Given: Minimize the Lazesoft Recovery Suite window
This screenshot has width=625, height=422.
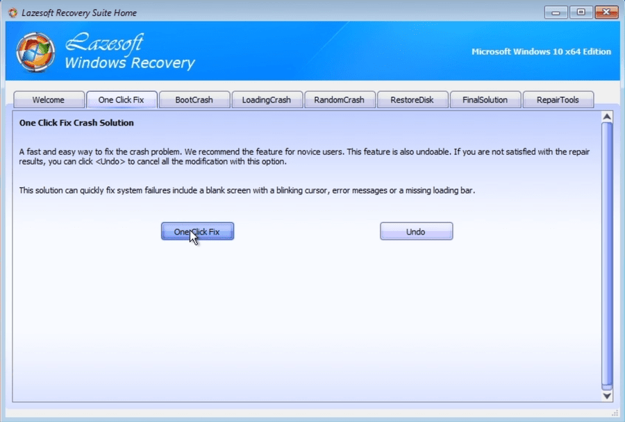Looking at the screenshot, I should click(556, 12).
